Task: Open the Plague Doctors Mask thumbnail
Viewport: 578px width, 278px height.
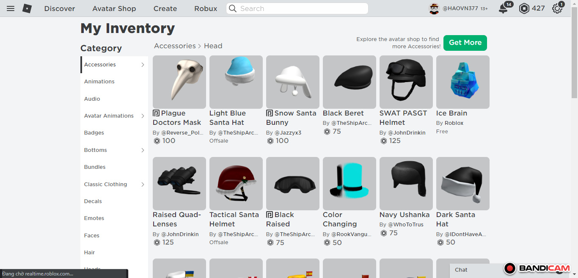Action: [179, 82]
